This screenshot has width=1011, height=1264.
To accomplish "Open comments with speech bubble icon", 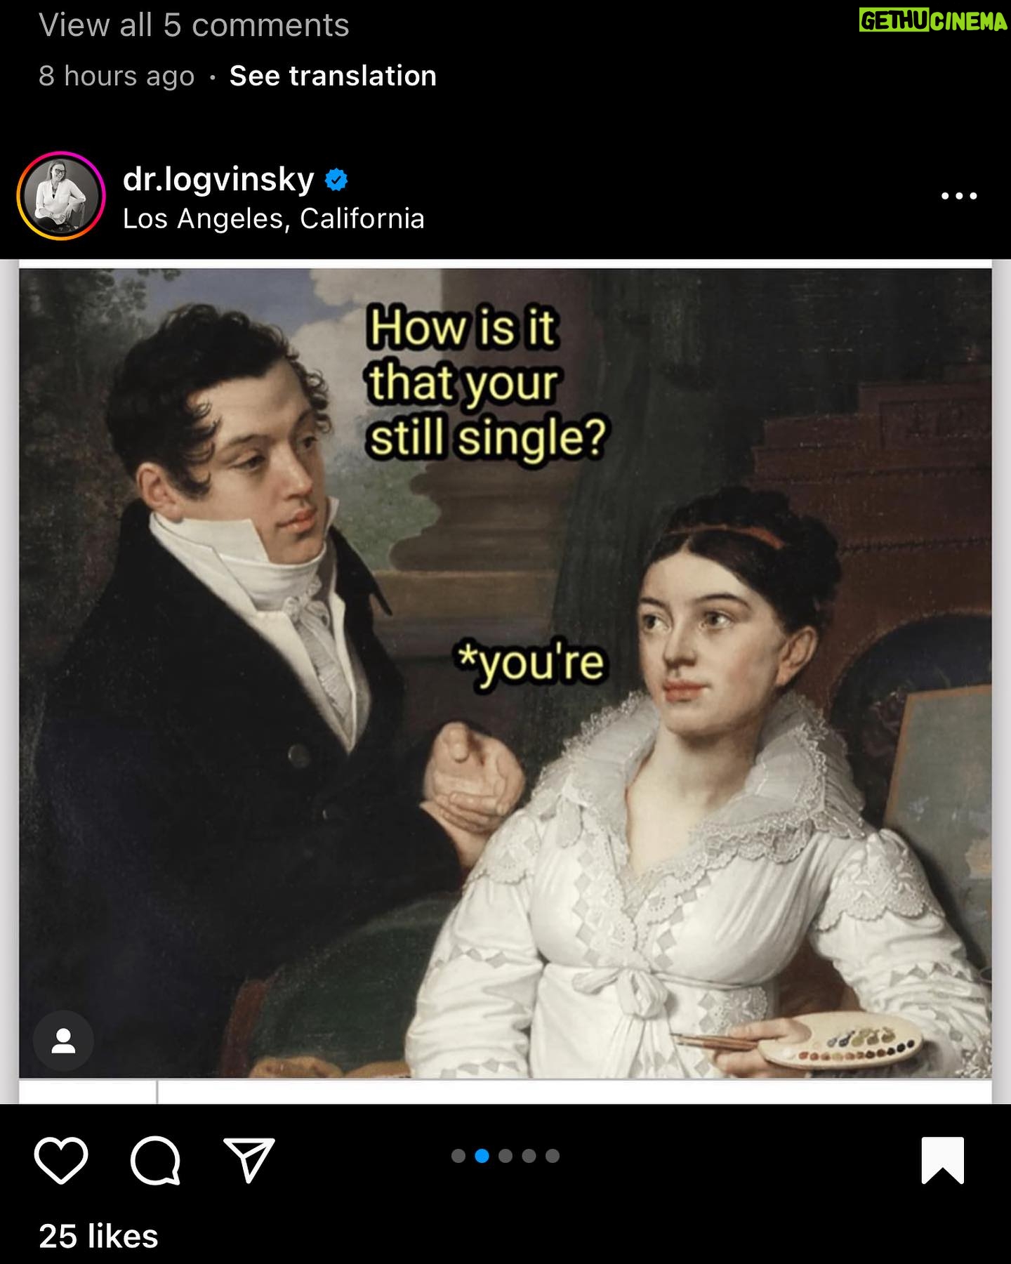I will (x=155, y=1160).
